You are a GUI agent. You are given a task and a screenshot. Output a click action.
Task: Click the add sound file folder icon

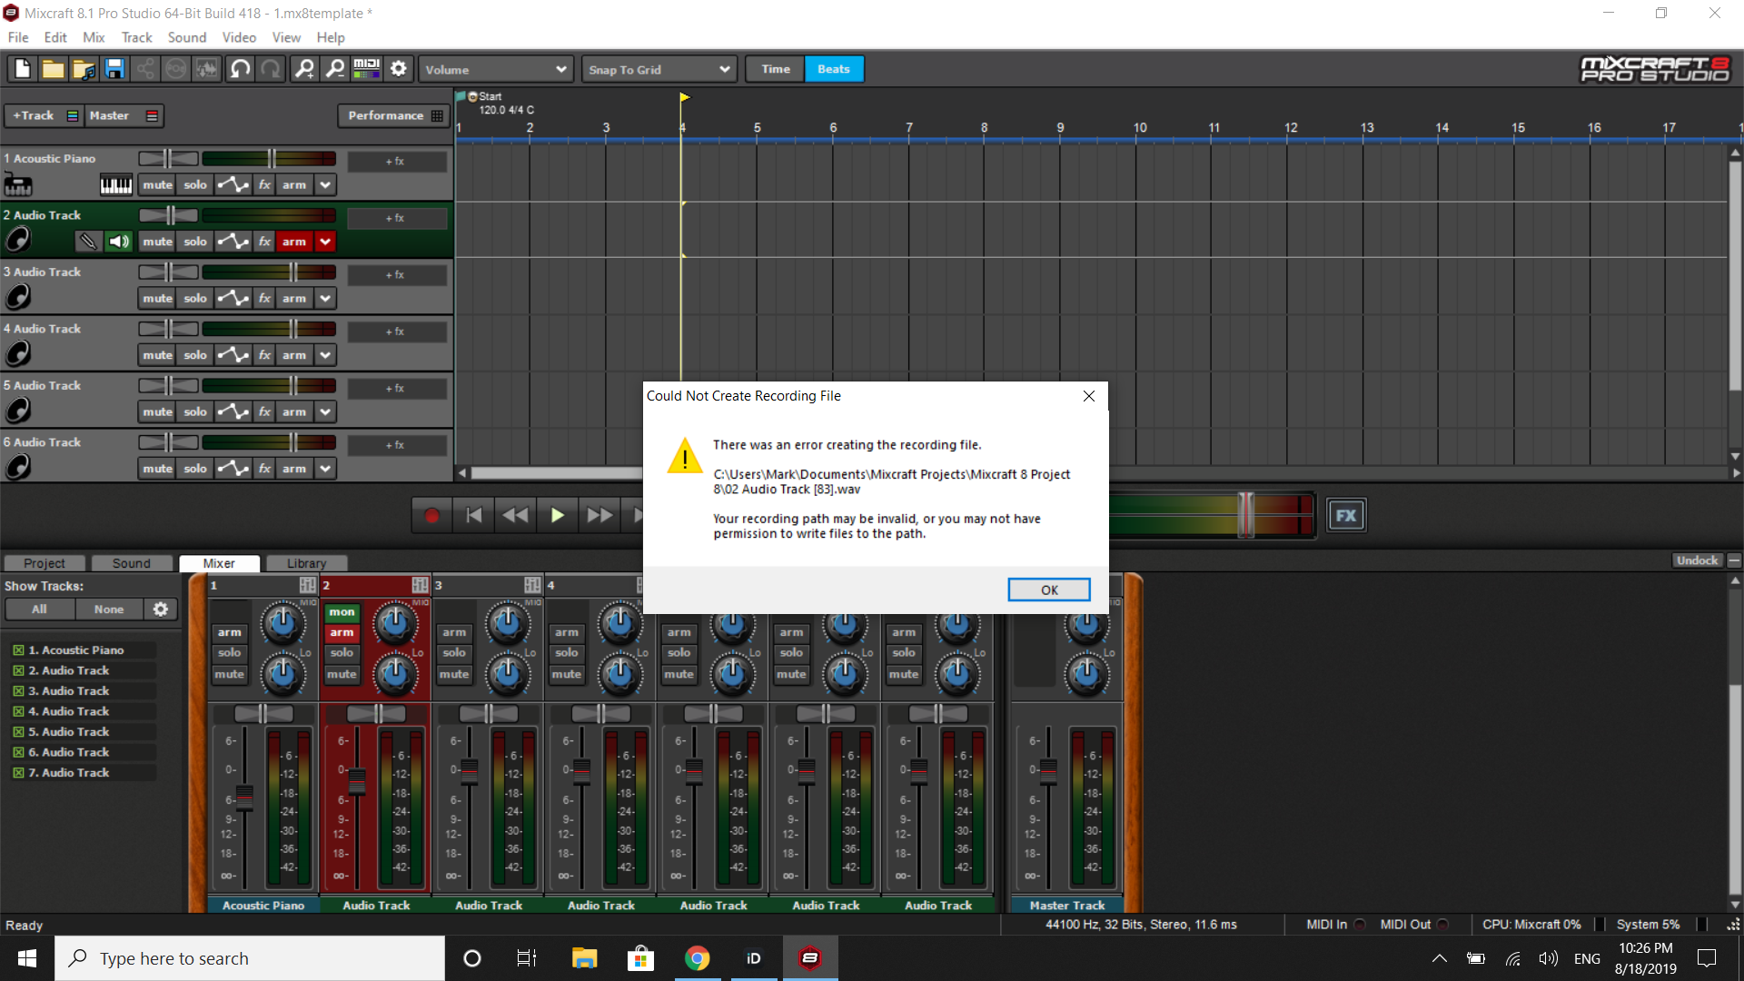tap(84, 69)
